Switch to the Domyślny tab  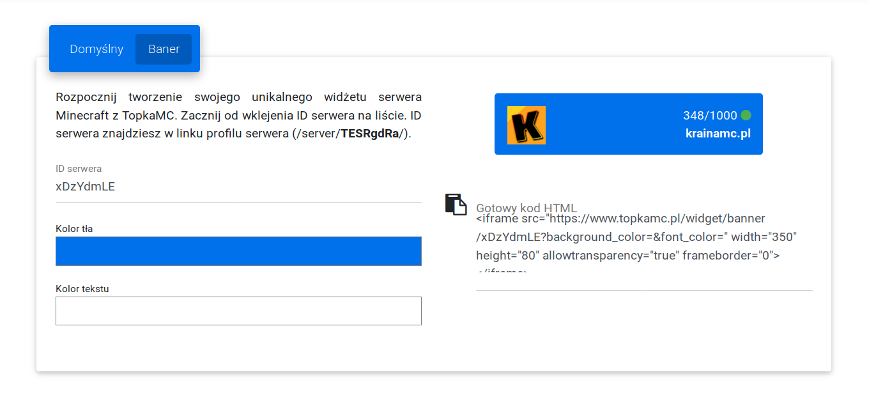96,49
